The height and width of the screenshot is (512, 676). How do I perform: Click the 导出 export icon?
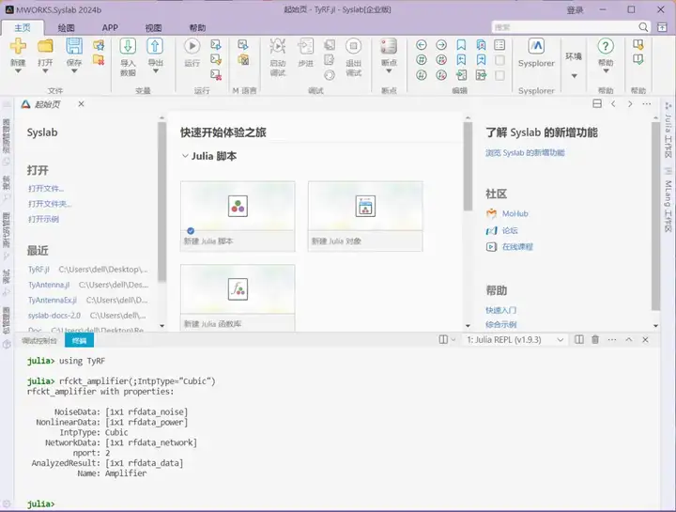click(x=155, y=46)
